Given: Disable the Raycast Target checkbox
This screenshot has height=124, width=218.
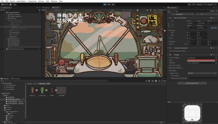Looking at the screenshot, I should [188, 65].
